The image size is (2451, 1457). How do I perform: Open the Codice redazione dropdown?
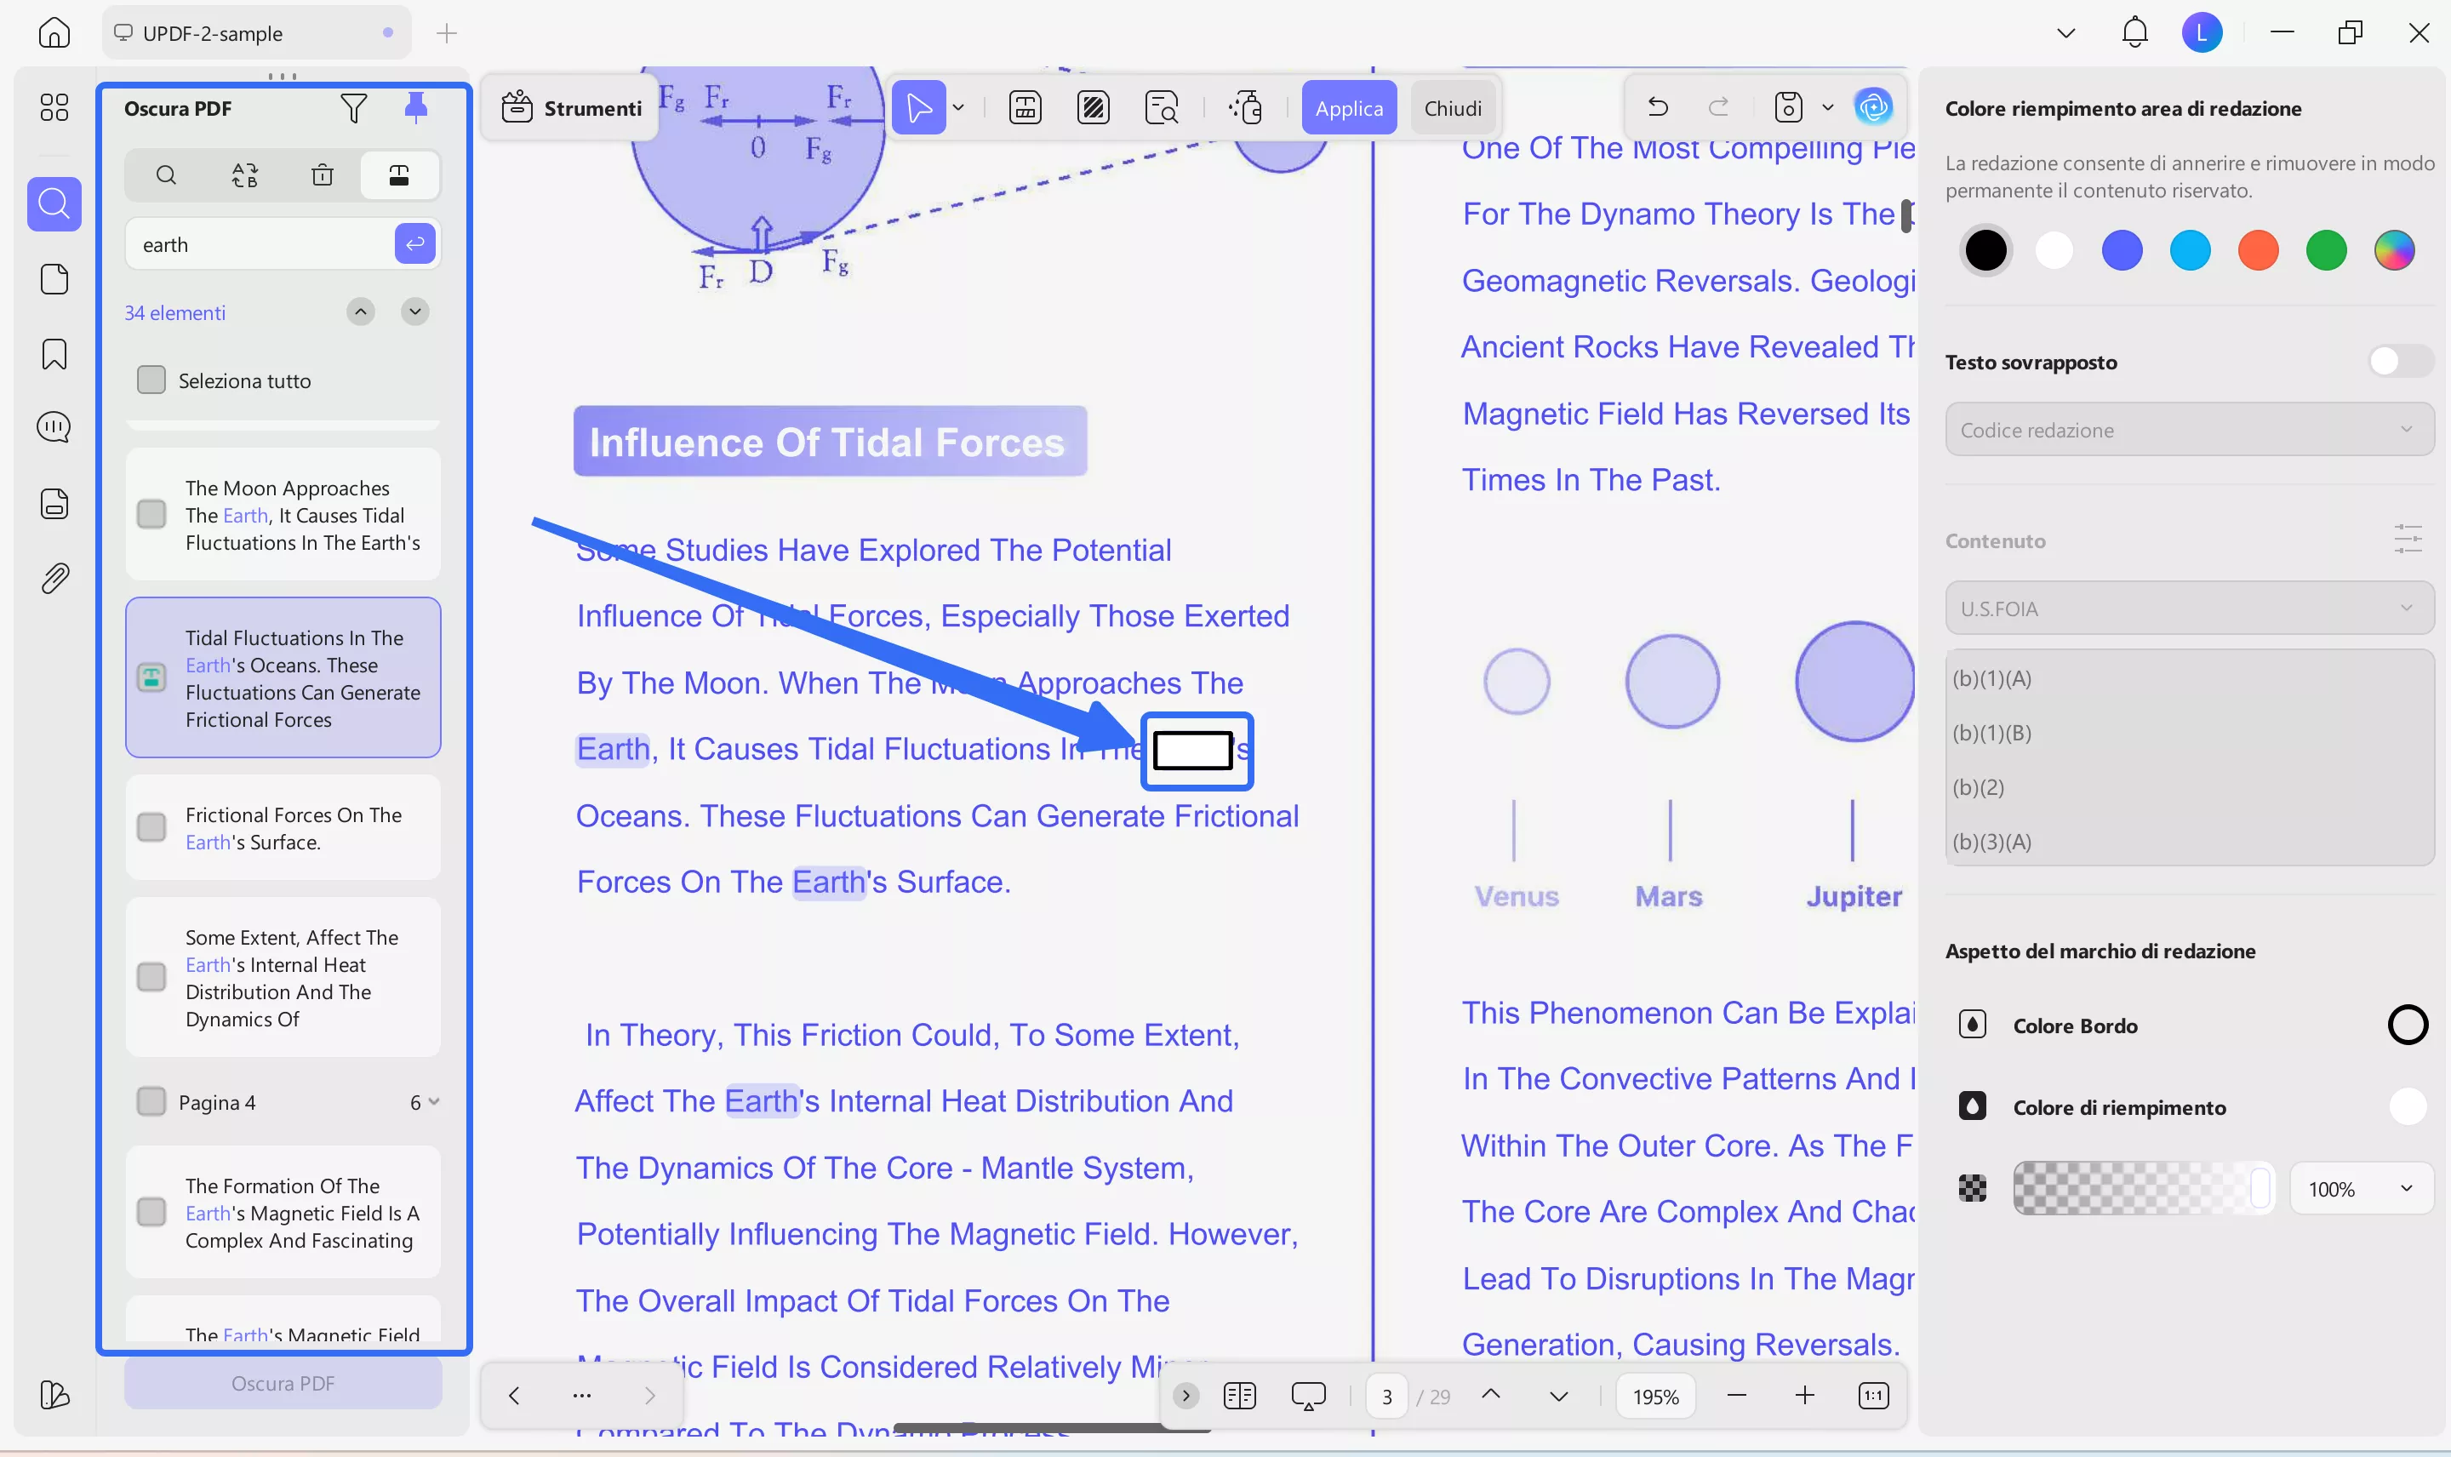[2188, 430]
